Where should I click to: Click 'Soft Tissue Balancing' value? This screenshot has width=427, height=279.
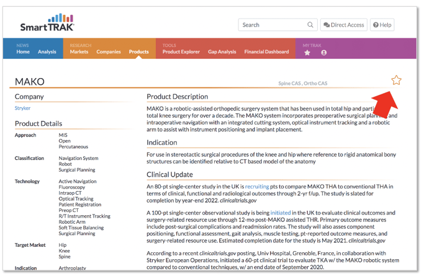(x=81, y=228)
